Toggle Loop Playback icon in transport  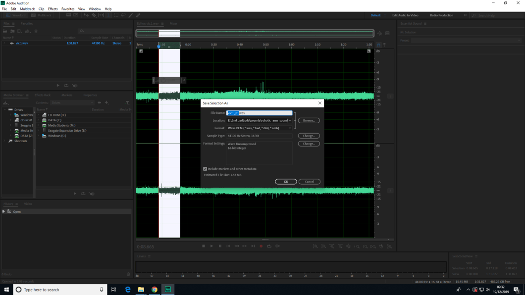pos(269,246)
